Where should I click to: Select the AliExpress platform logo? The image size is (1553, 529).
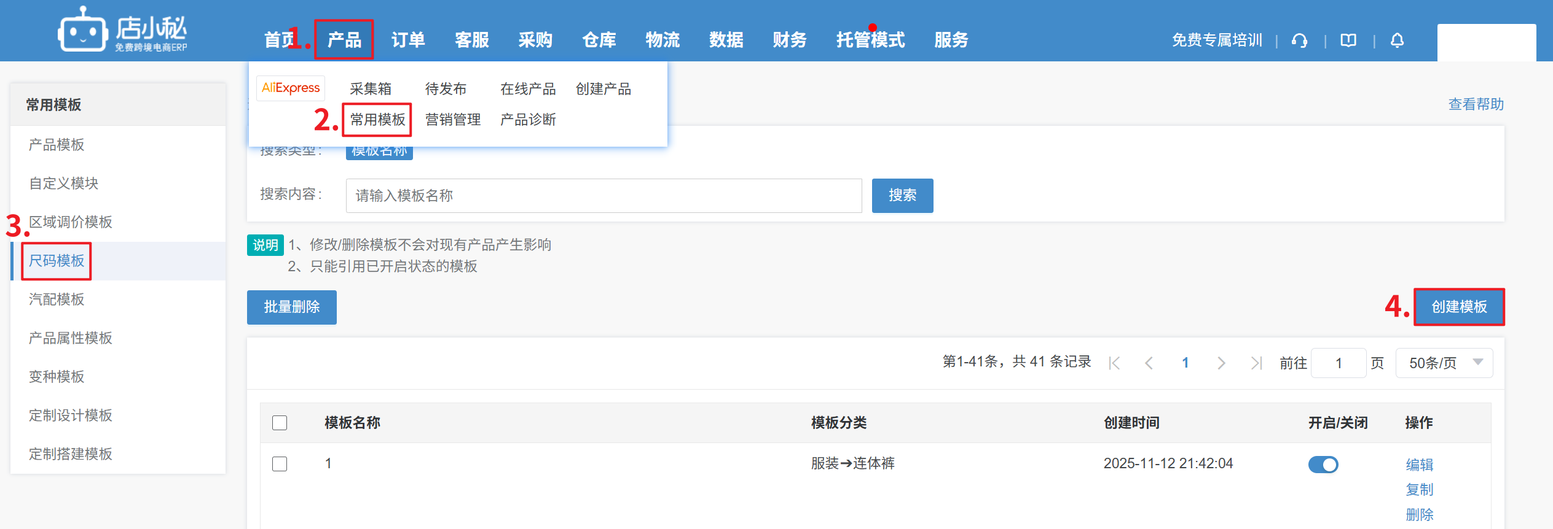coord(291,88)
